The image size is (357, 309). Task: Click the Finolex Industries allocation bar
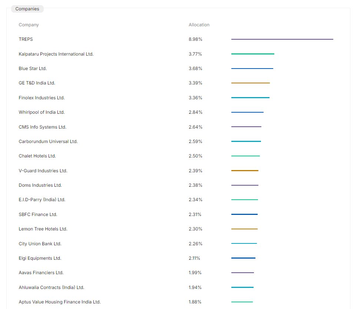(x=250, y=97)
